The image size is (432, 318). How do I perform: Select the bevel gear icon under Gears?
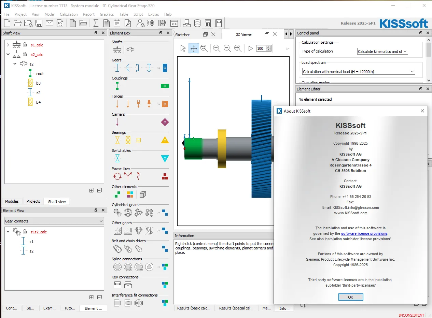pos(128,68)
